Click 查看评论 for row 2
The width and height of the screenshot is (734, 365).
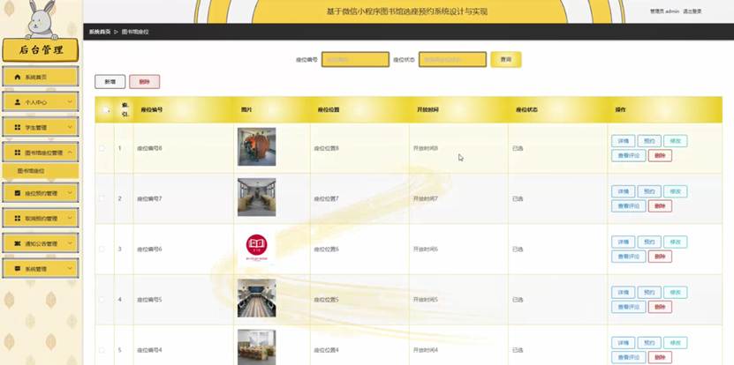coord(629,206)
